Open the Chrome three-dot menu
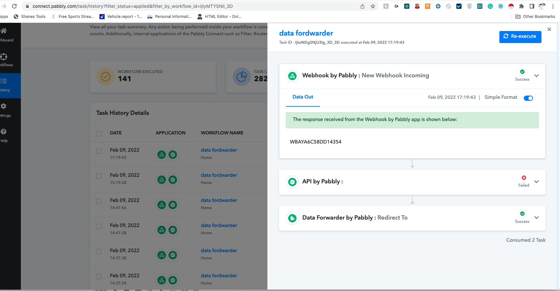560x291 pixels. tap(553, 6)
